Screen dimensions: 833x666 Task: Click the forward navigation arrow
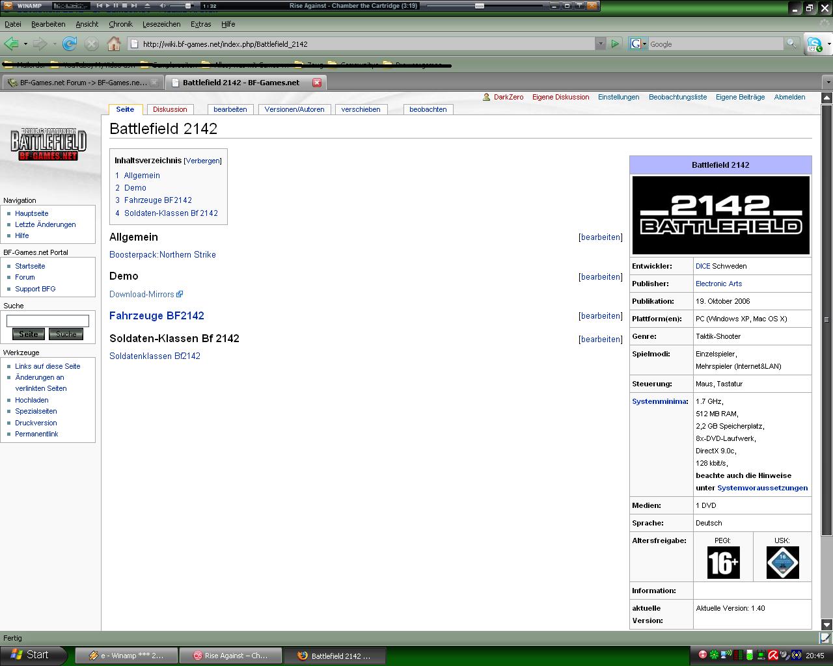40,44
